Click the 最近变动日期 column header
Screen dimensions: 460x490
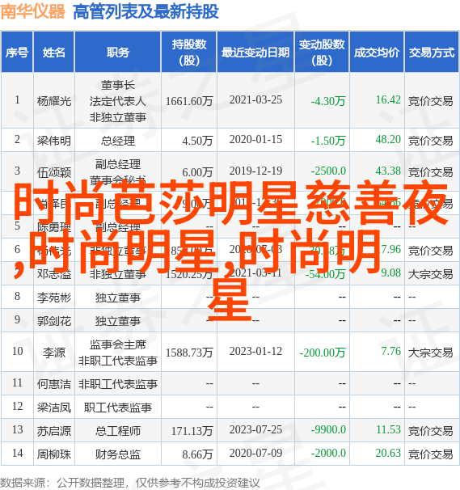point(255,52)
